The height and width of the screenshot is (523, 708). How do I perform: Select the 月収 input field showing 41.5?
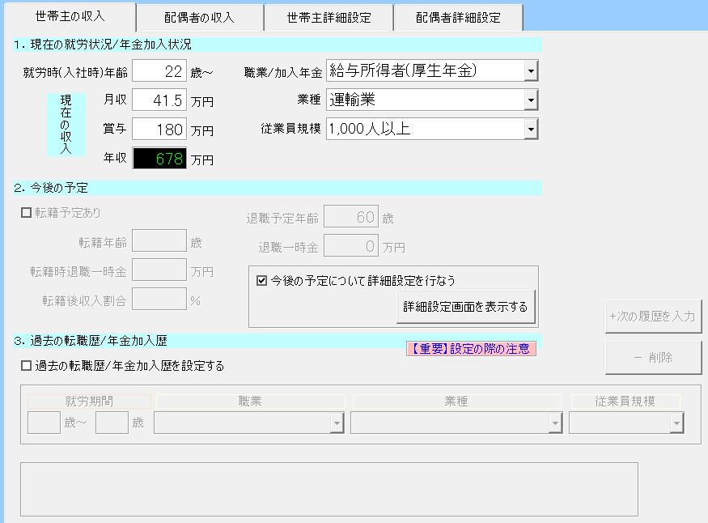[x=159, y=100]
